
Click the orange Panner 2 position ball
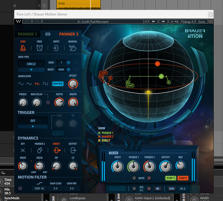pyautogui.click(x=157, y=64)
